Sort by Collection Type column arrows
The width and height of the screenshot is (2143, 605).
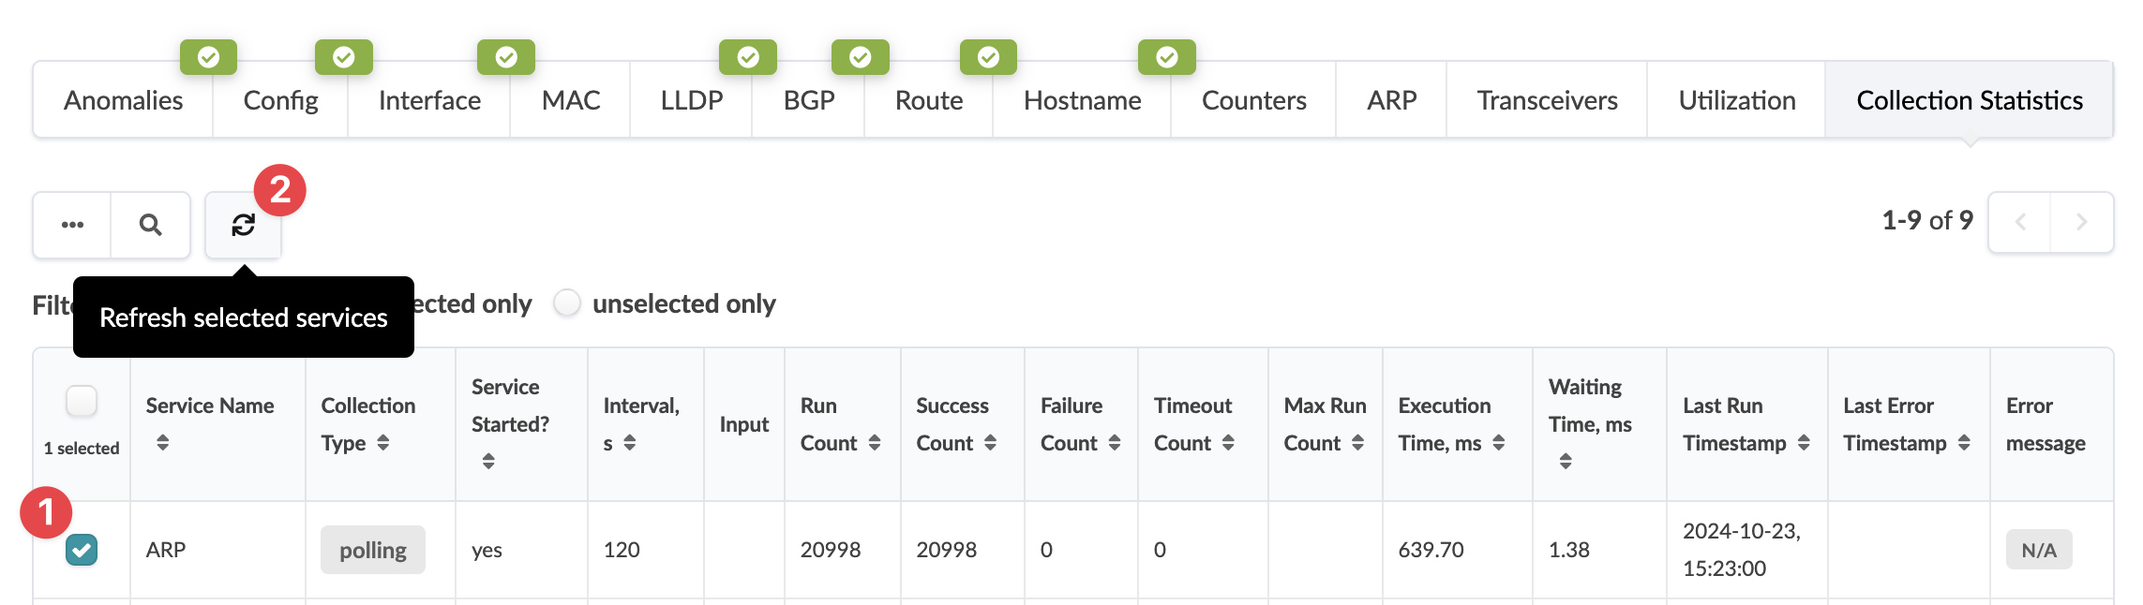pos(383,443)
